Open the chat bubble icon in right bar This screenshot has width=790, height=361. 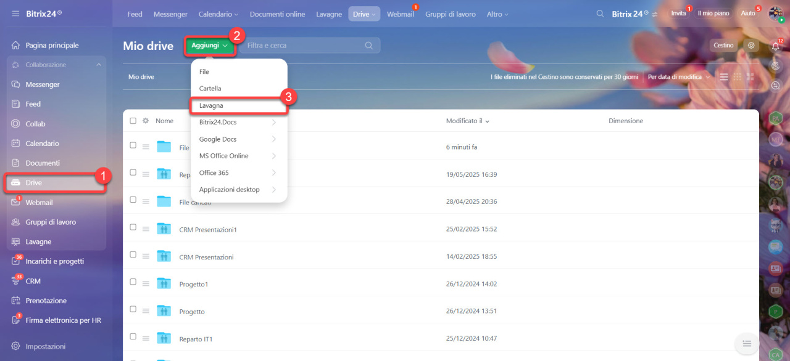click(776, 85)
